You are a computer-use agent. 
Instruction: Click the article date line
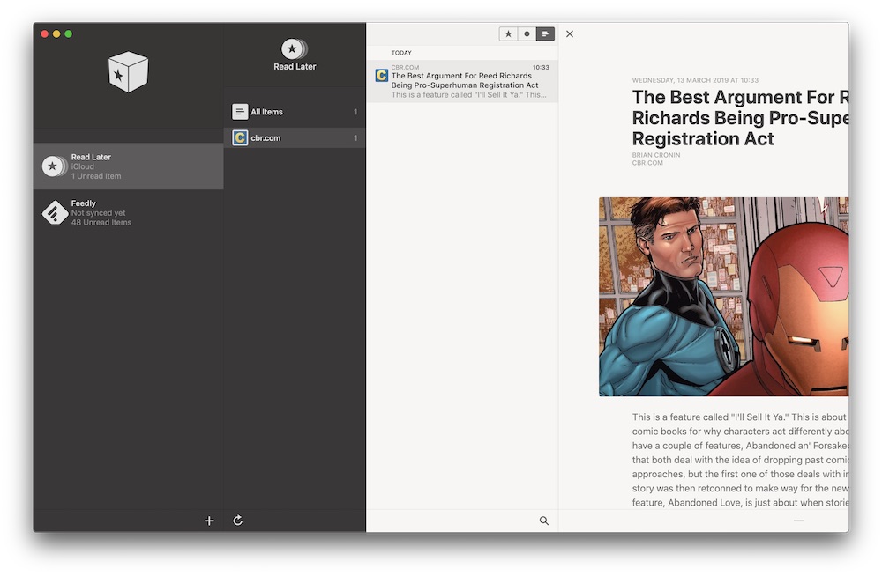pos(695,80)
